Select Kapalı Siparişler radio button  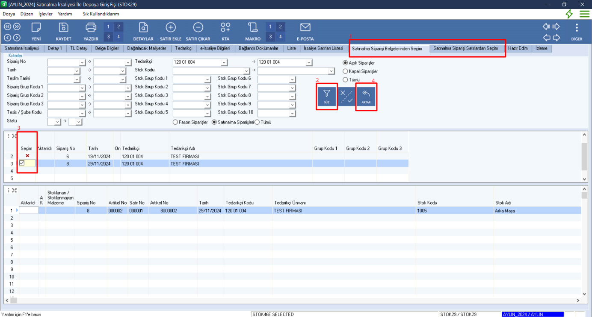(345, 71)
